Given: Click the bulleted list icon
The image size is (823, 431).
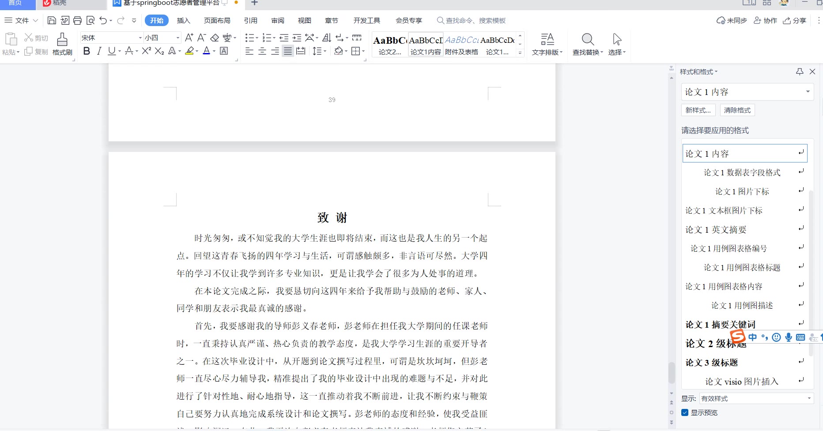Looking at the screenshot, I should click(249, 38).
